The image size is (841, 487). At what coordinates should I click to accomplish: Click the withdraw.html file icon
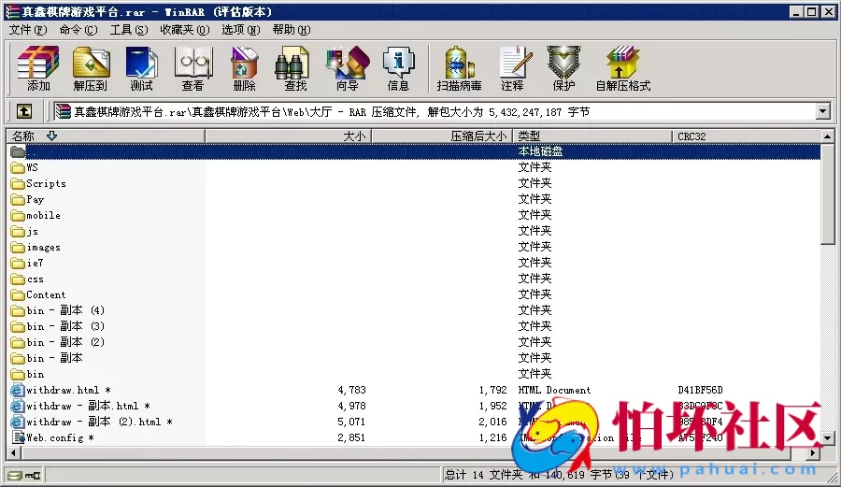(18, 390)
